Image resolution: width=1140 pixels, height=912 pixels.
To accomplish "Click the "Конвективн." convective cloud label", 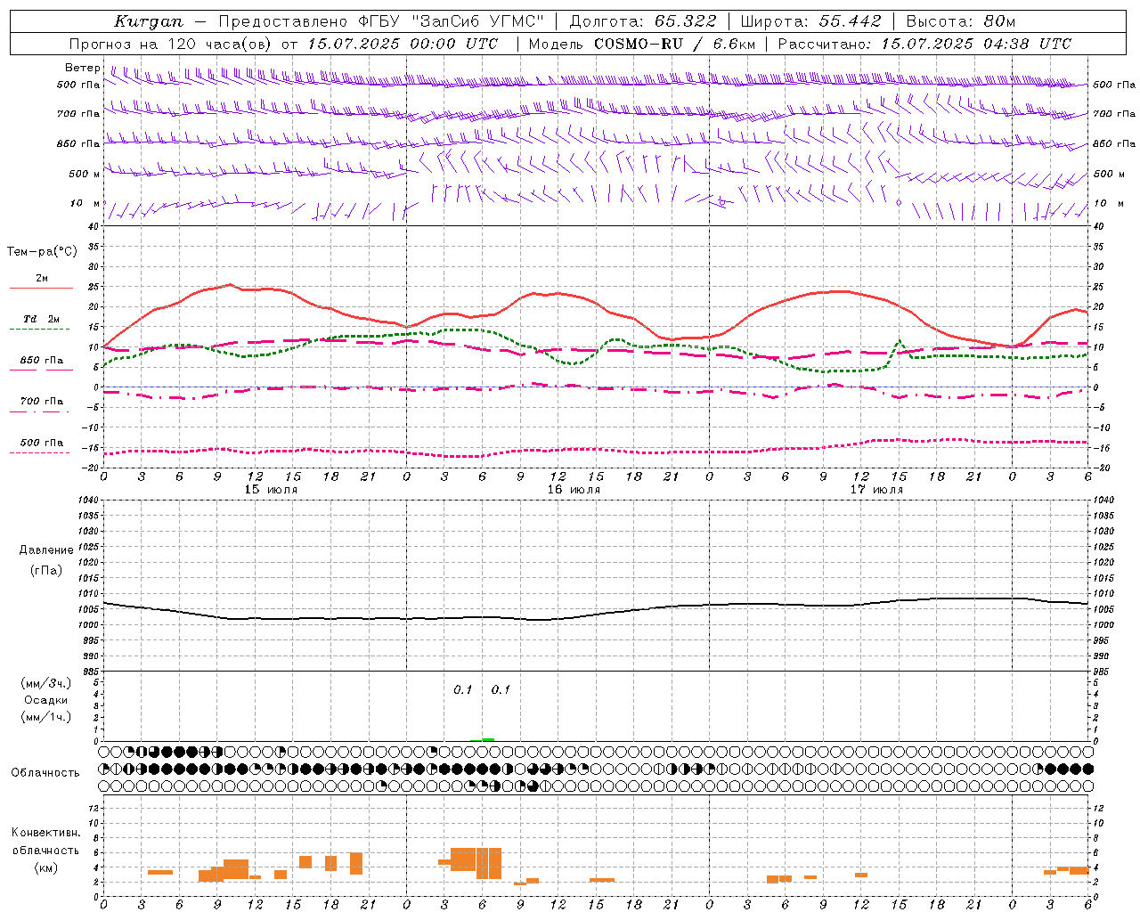I will click(x=45, y=833).
